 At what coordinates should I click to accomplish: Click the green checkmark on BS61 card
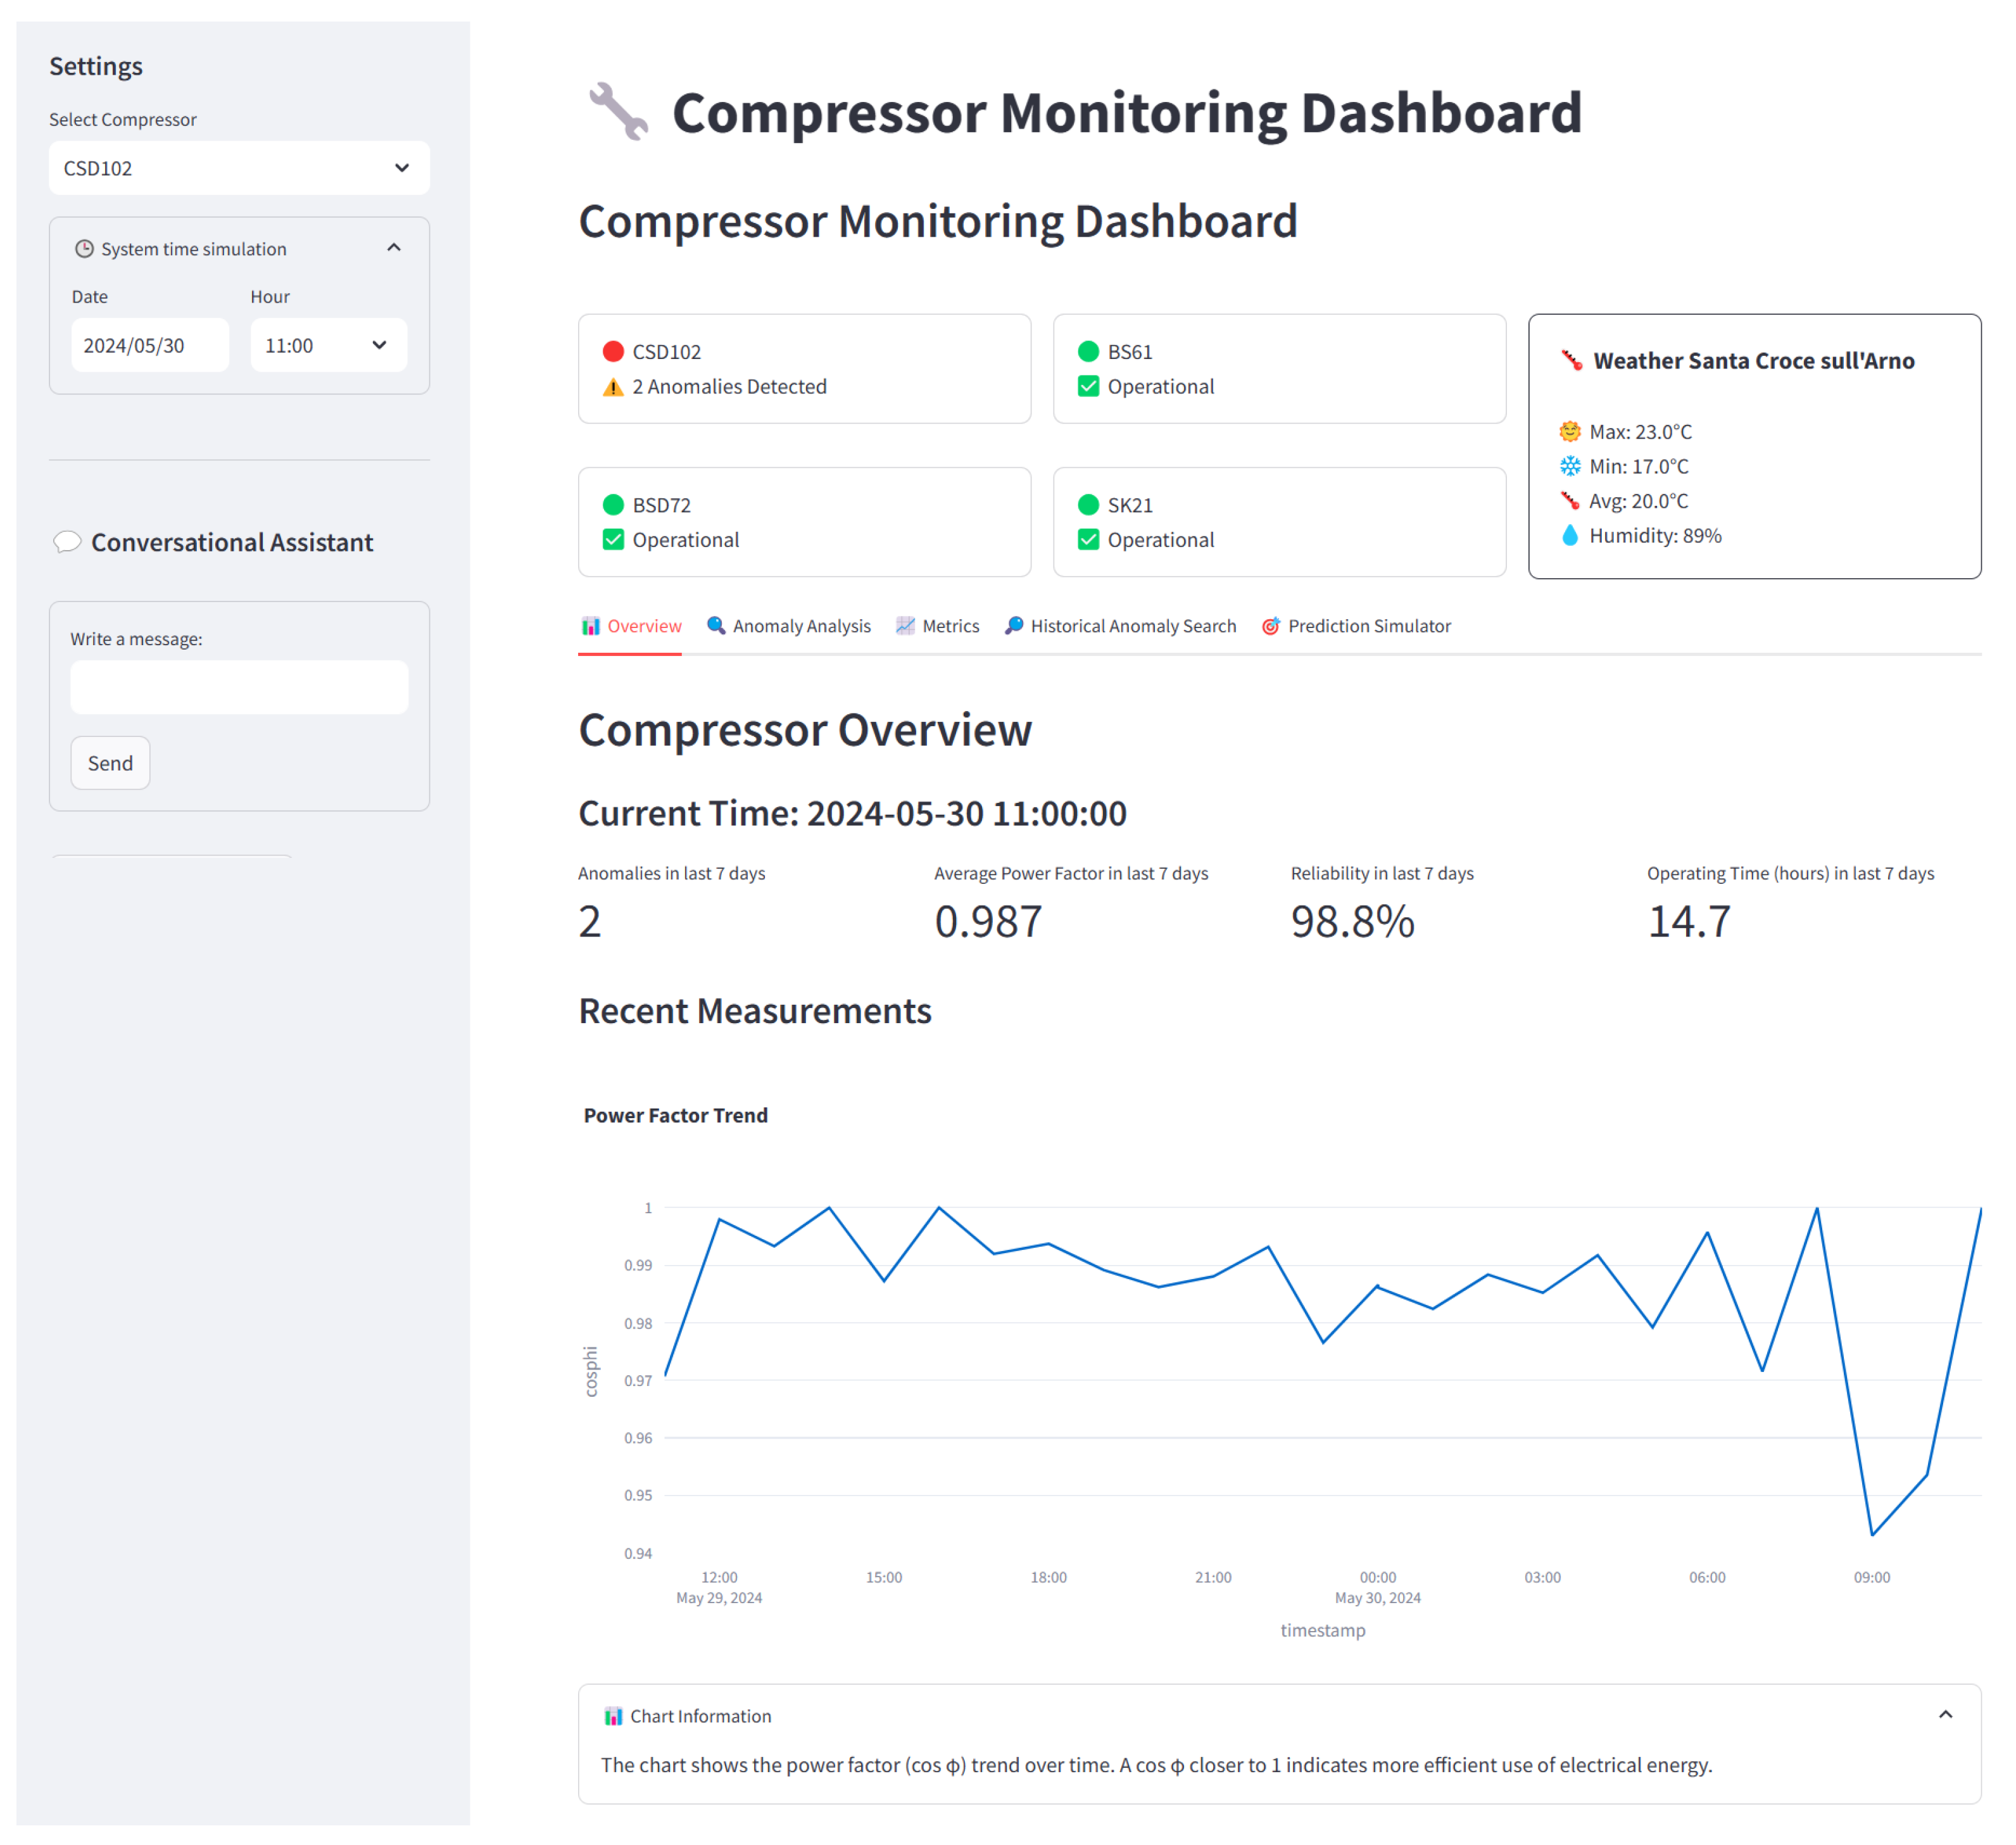tap(1089, 387)
